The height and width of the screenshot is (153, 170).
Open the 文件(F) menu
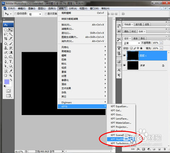coord(11,9)
